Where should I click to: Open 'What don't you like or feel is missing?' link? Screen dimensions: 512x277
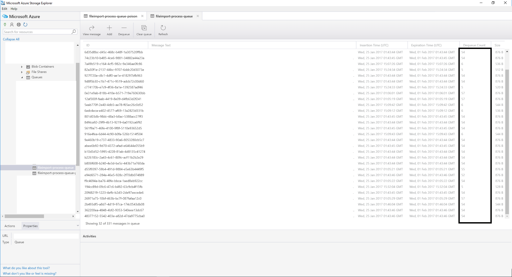(30, 274)
